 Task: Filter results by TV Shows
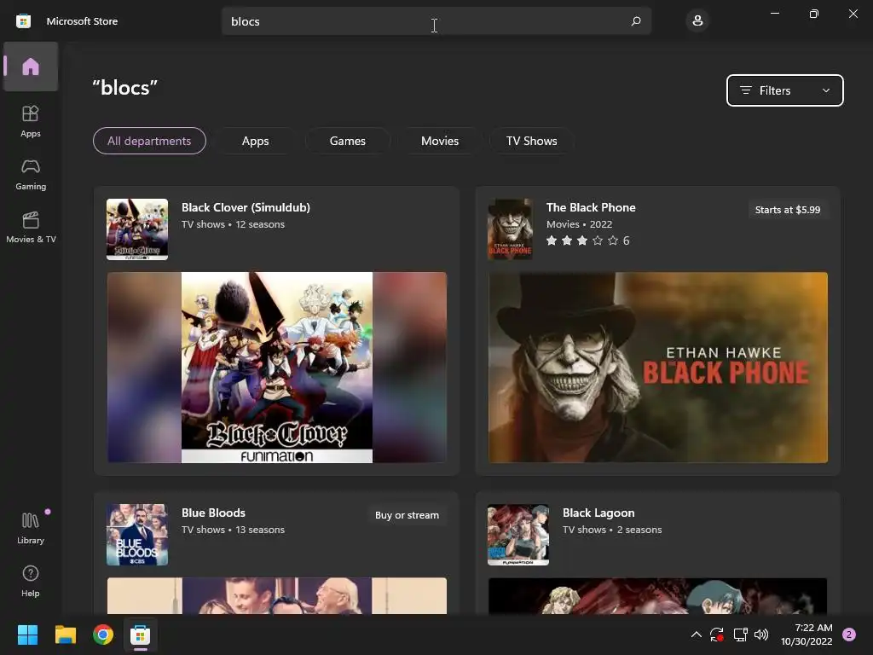[532, 141]
